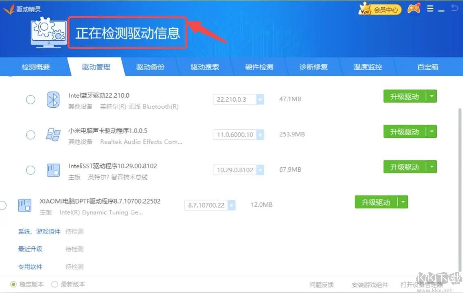Select the InteliSST驱动程序 radio button
463x293 pixels.
pyautogui.click(x=31, y=170)
